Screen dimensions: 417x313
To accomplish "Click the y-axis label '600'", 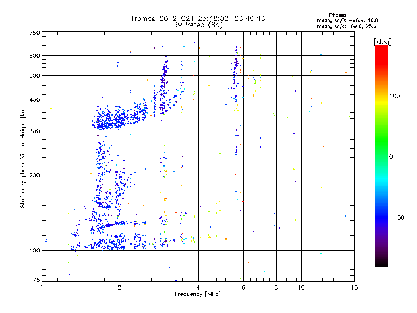I will click(34, 56).
